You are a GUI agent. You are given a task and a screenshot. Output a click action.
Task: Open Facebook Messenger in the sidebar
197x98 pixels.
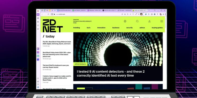coord(38,52)
